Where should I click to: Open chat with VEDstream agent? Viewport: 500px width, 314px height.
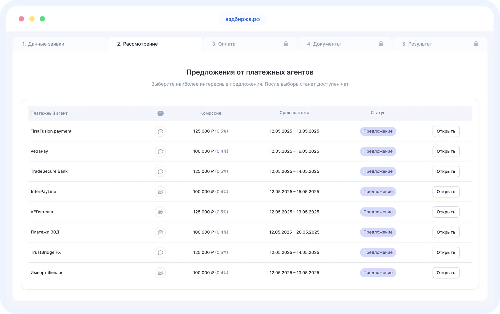pyautogui.click(x=160, y=212)
